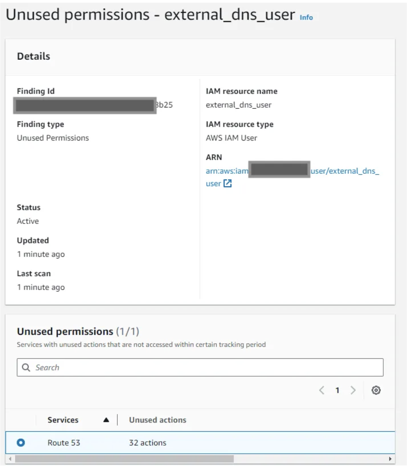
Task: Click the Finding Id value ending 3b25
Action: pos(164,105)
